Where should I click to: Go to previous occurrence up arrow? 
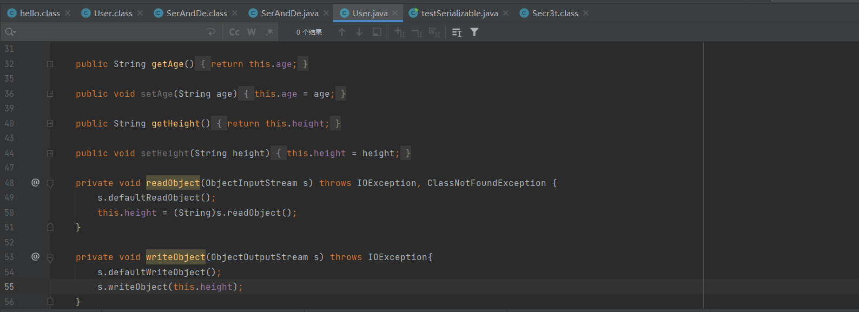pos(342,32)
